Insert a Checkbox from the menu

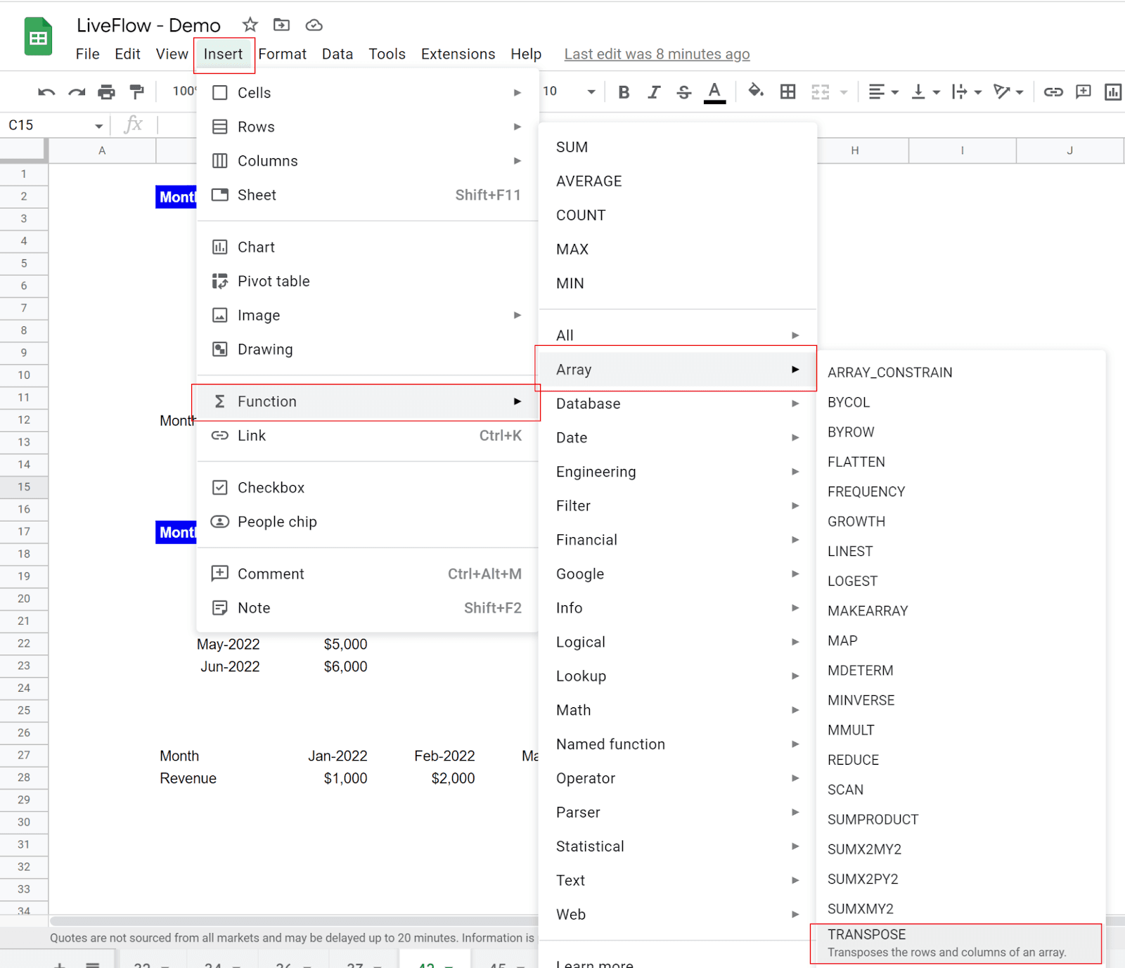pyautogui.click(x=368, y=488)
